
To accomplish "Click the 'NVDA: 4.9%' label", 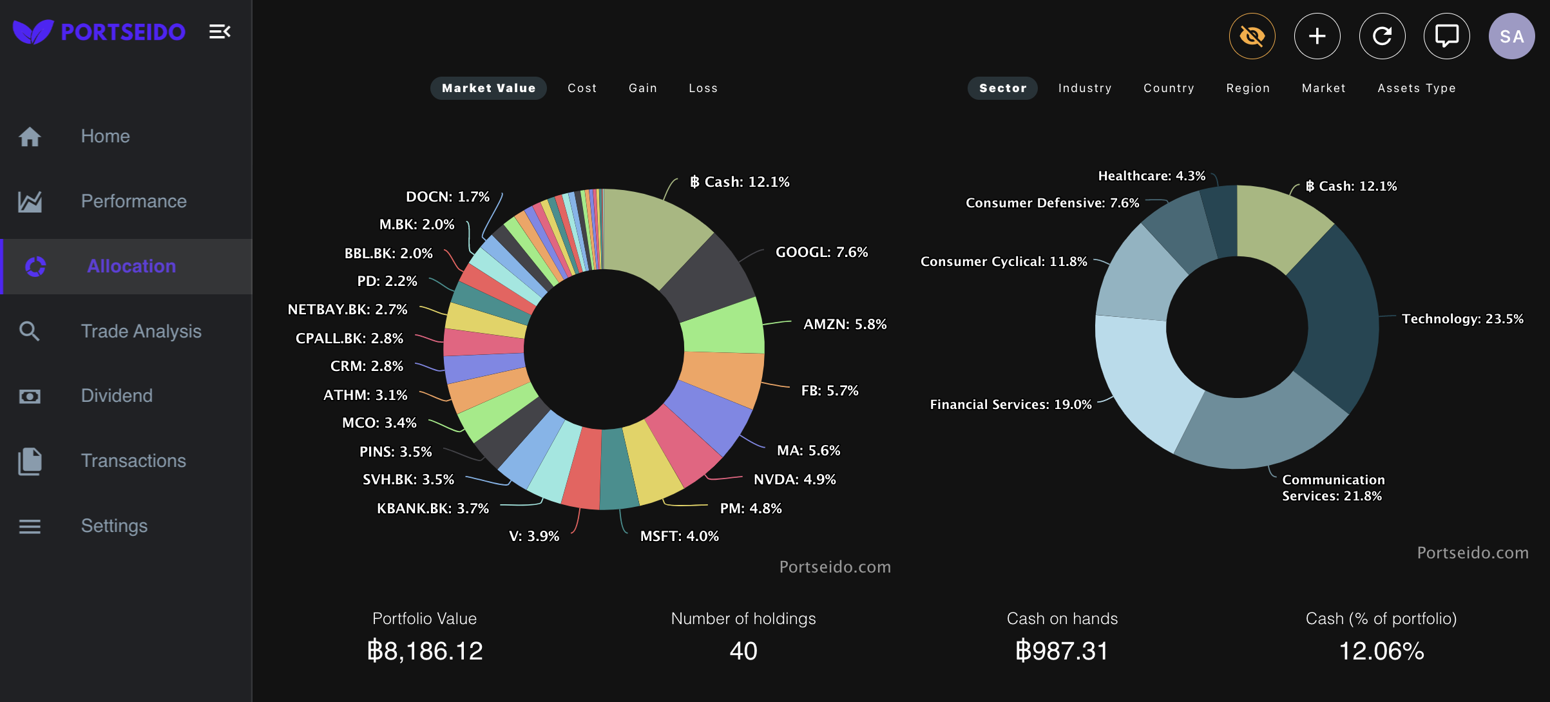I will pos(794,480).
